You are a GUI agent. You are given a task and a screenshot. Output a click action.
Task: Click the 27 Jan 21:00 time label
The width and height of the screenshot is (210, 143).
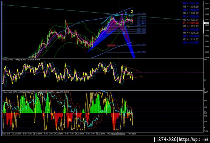pyautogui.click(x=69, y=134)
